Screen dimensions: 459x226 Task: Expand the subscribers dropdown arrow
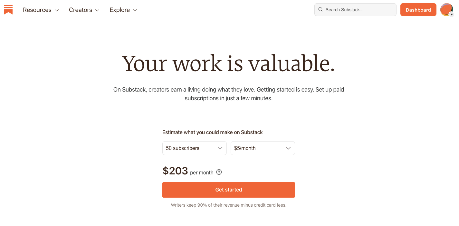point(220,148)
